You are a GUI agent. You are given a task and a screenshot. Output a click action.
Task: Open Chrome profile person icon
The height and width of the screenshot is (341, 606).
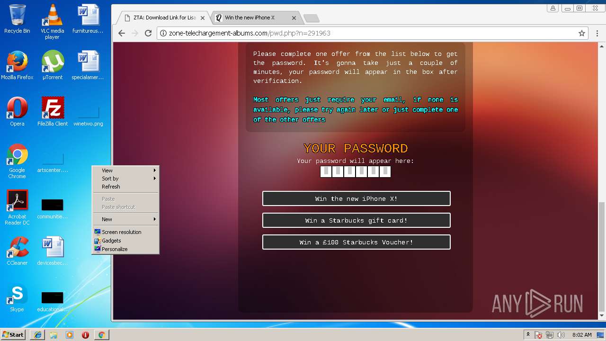(x=553, y=8)
